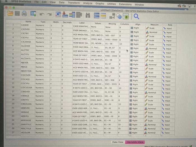Click label 'HOW MANY DA...' cell
The width and height of the screenshot is (196, 147).
(x=81, y=43)
